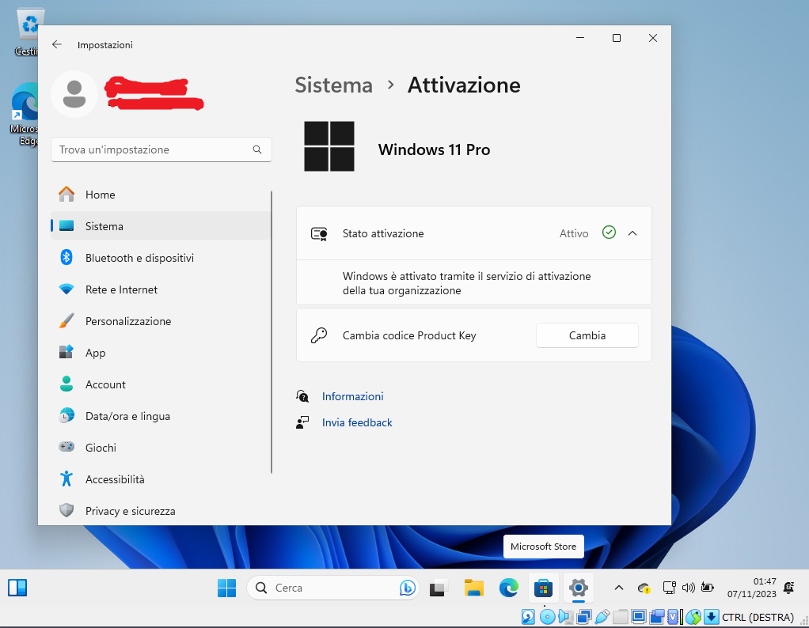Screen dimensions: 809x628
Task: Open Rete e Internet settings
Action: [161, 289]
